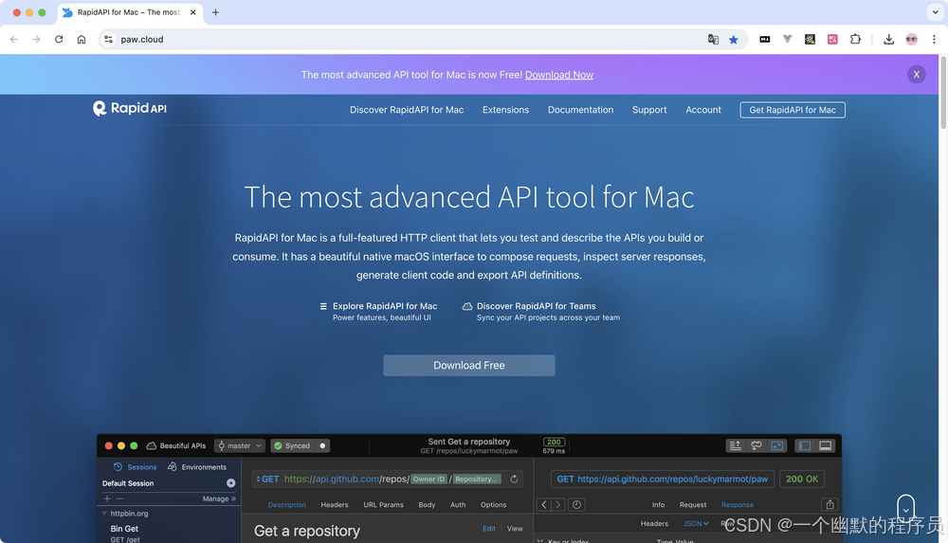Open the Documentation nav item
Image resolution: width=948 pixels, height=543 pixels.
coord(580,109)
